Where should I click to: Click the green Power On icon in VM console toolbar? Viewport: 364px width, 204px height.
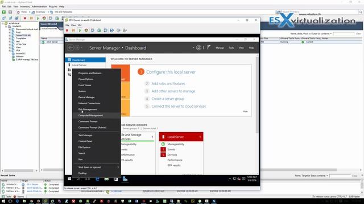(80, 30)
